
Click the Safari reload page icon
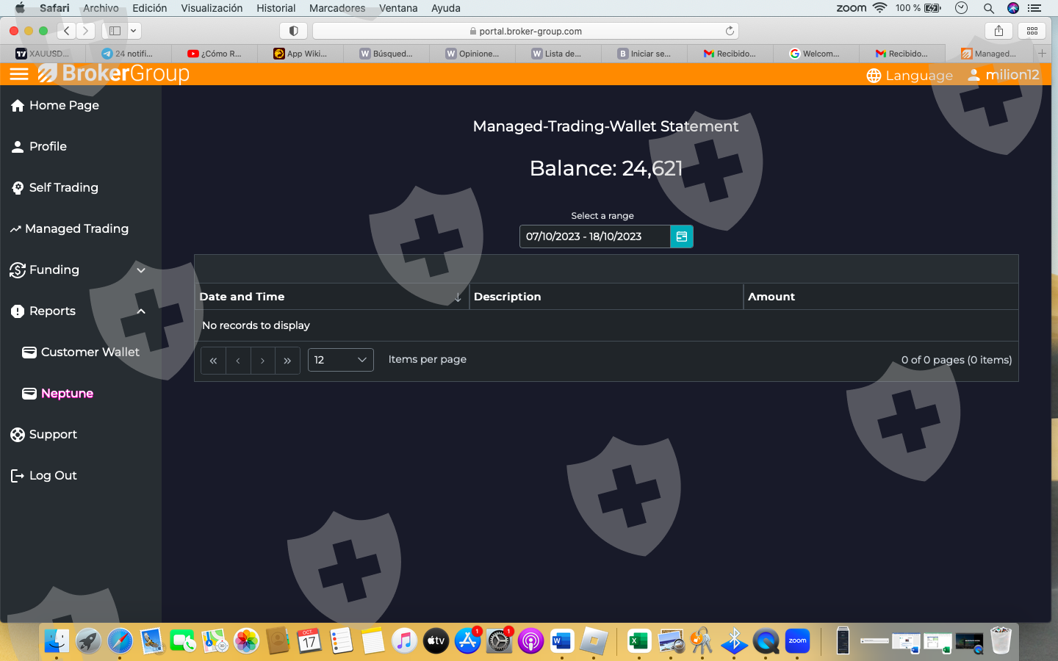point(730,31)
